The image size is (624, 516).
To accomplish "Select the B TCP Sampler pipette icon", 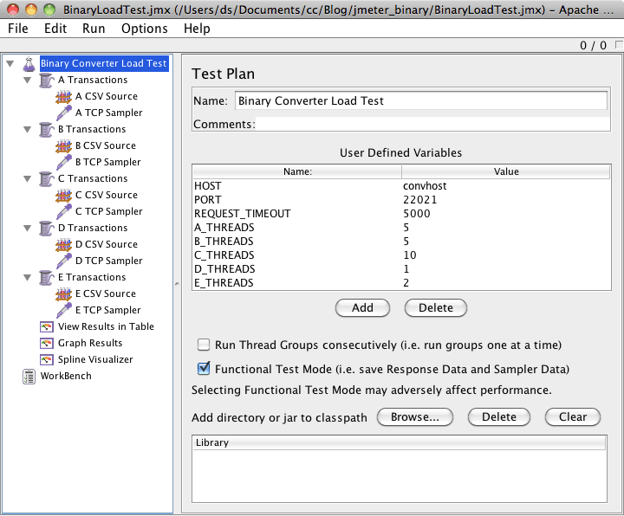I will [63, 162].
